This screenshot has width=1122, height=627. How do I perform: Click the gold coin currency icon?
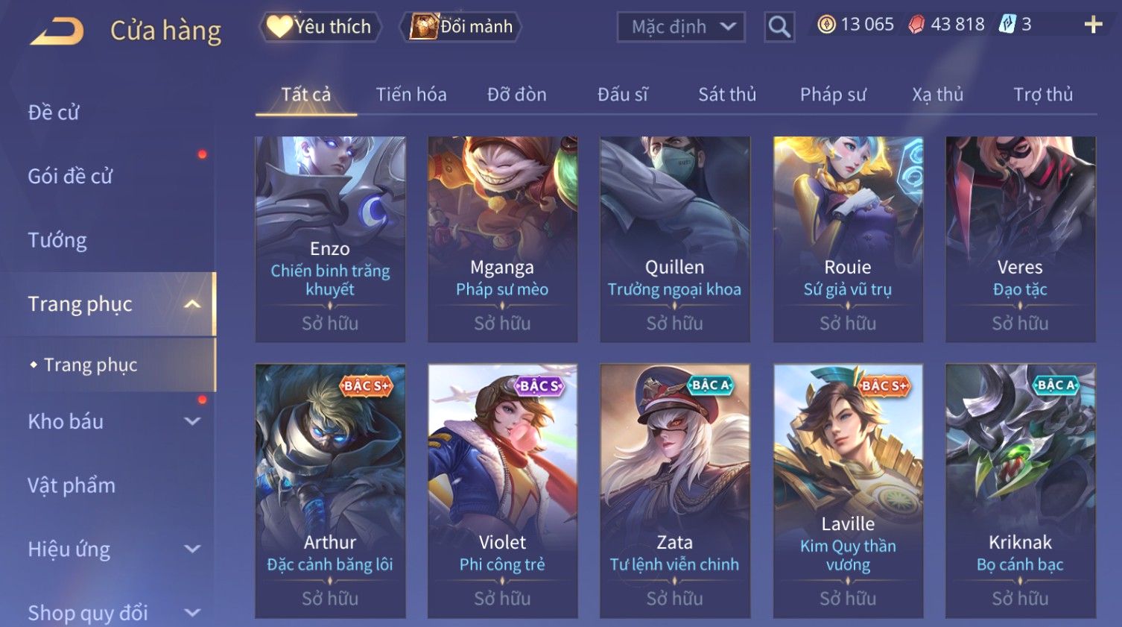[x=826, y=25]
